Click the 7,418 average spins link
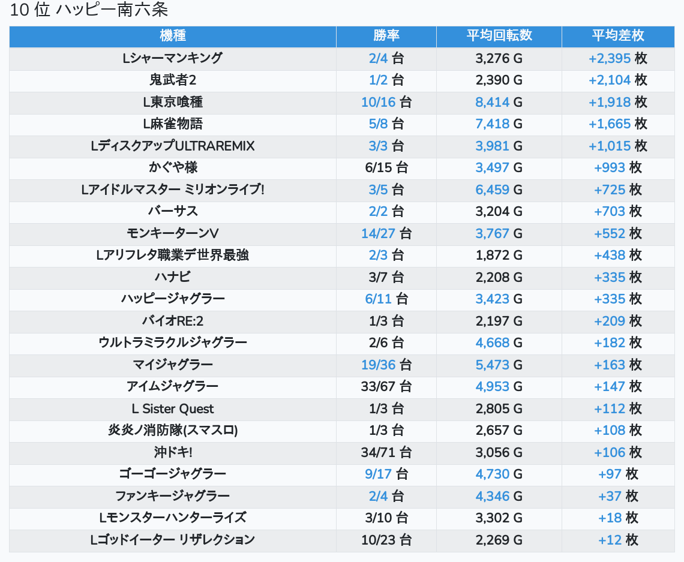Image resolution: width=684 pixels, height=562 pixels. pos(492,124)
